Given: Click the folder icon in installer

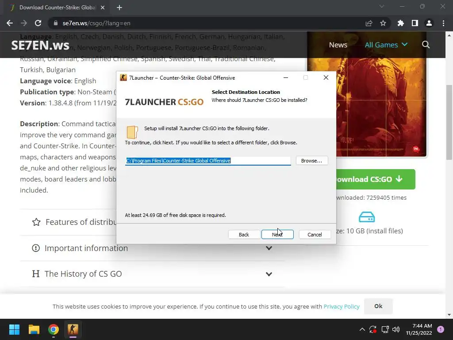Looking at the screenshot, I should tap(132, 132).
